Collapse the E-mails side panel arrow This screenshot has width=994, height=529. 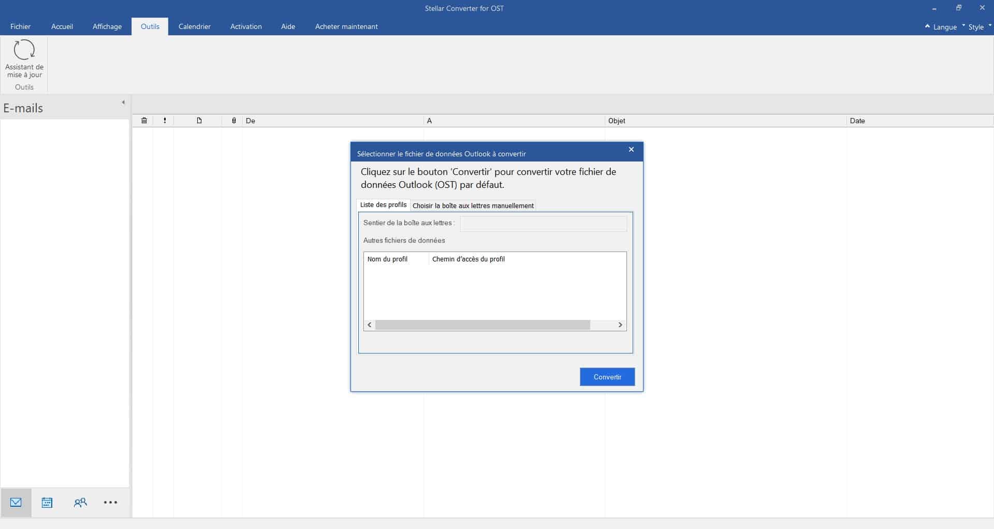point(123,102)
